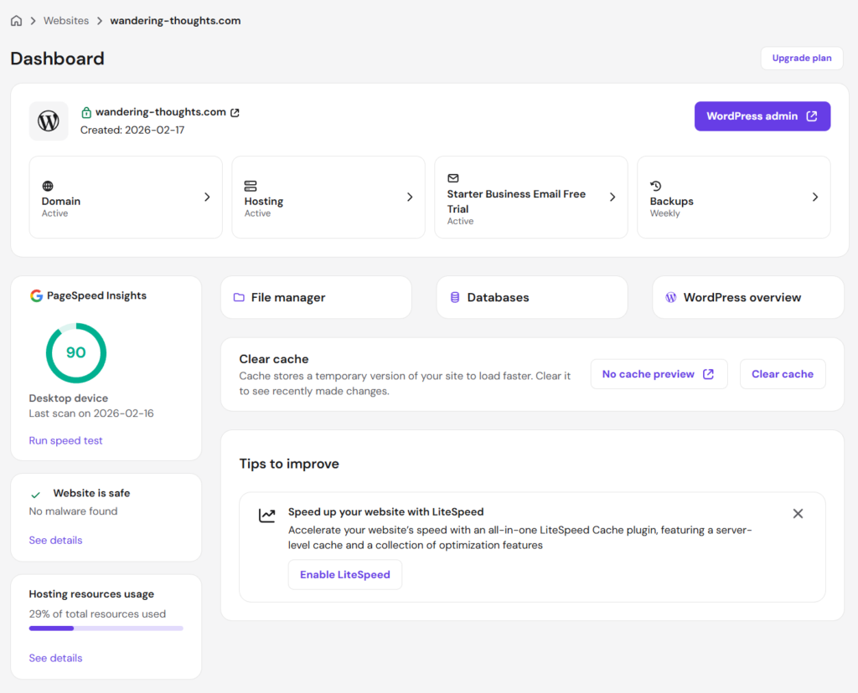Click the WordPress icon on the WordPress overview button
The width and height of the screenshot is (858, 693).
coord(671,297)
